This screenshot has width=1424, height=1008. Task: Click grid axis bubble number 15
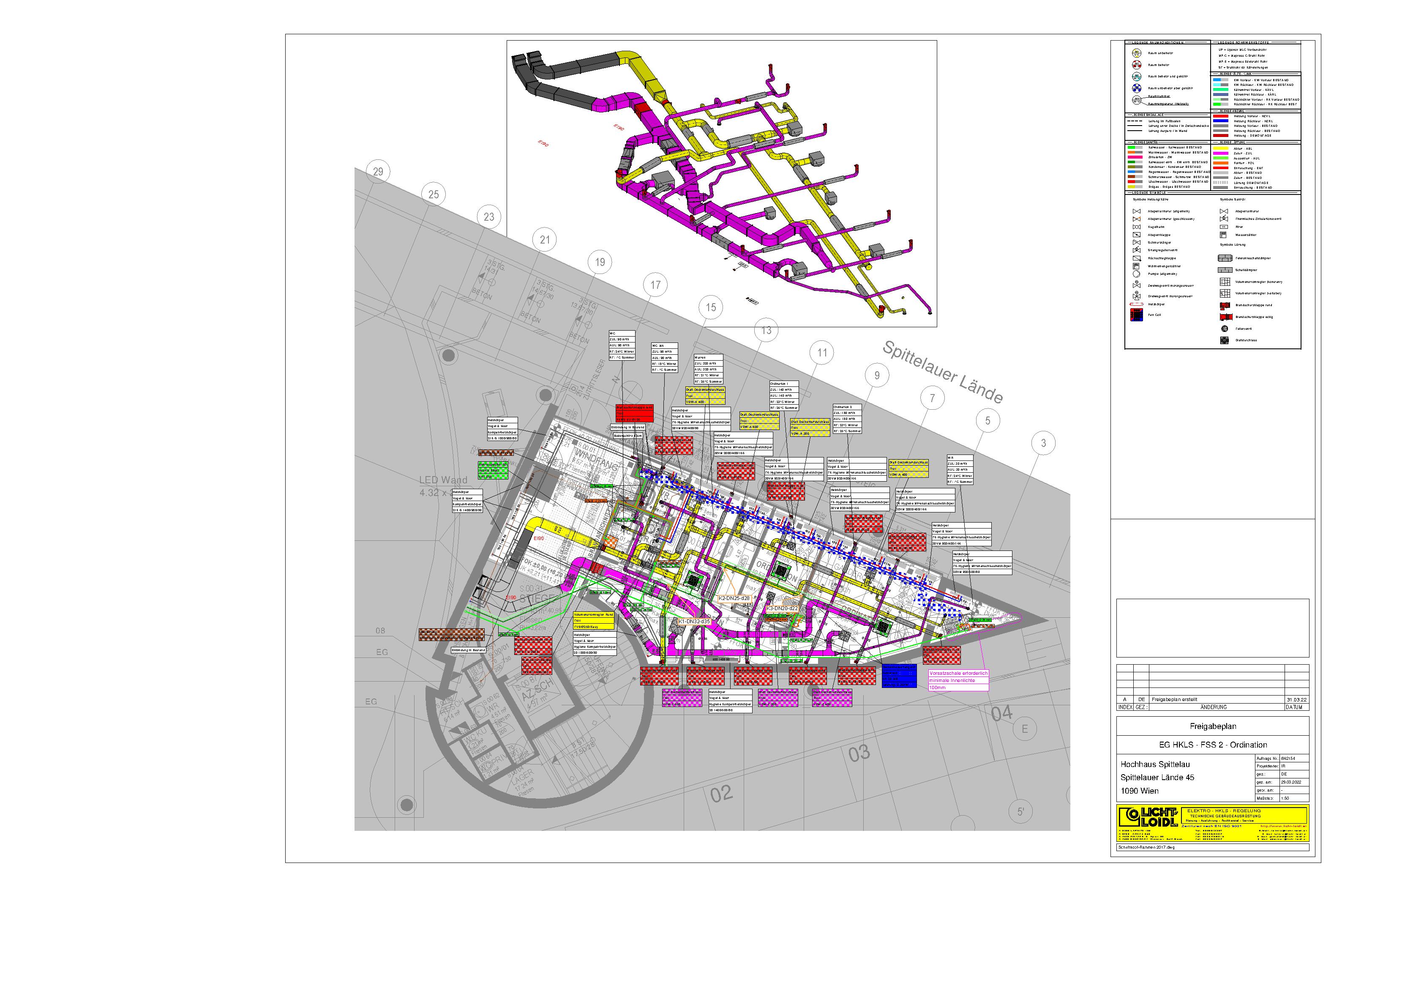point(711,307)
